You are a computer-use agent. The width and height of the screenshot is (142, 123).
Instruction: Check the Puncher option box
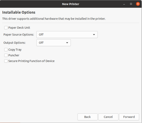coord(6,55)
